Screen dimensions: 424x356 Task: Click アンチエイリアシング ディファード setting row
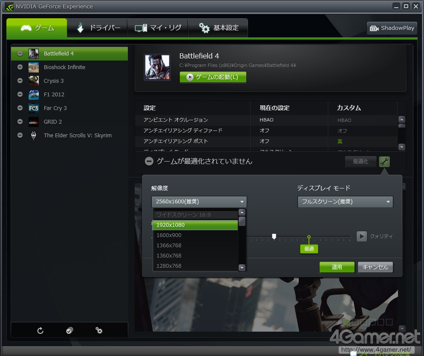point(266,130)
